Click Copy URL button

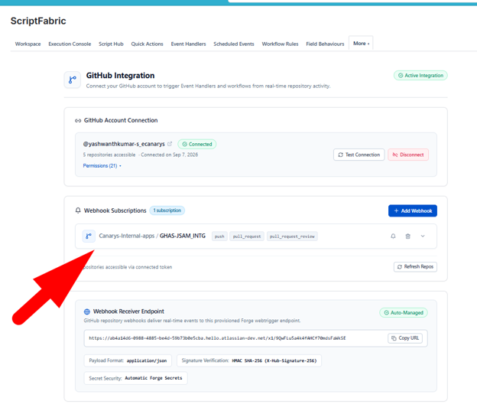(405, 338)
